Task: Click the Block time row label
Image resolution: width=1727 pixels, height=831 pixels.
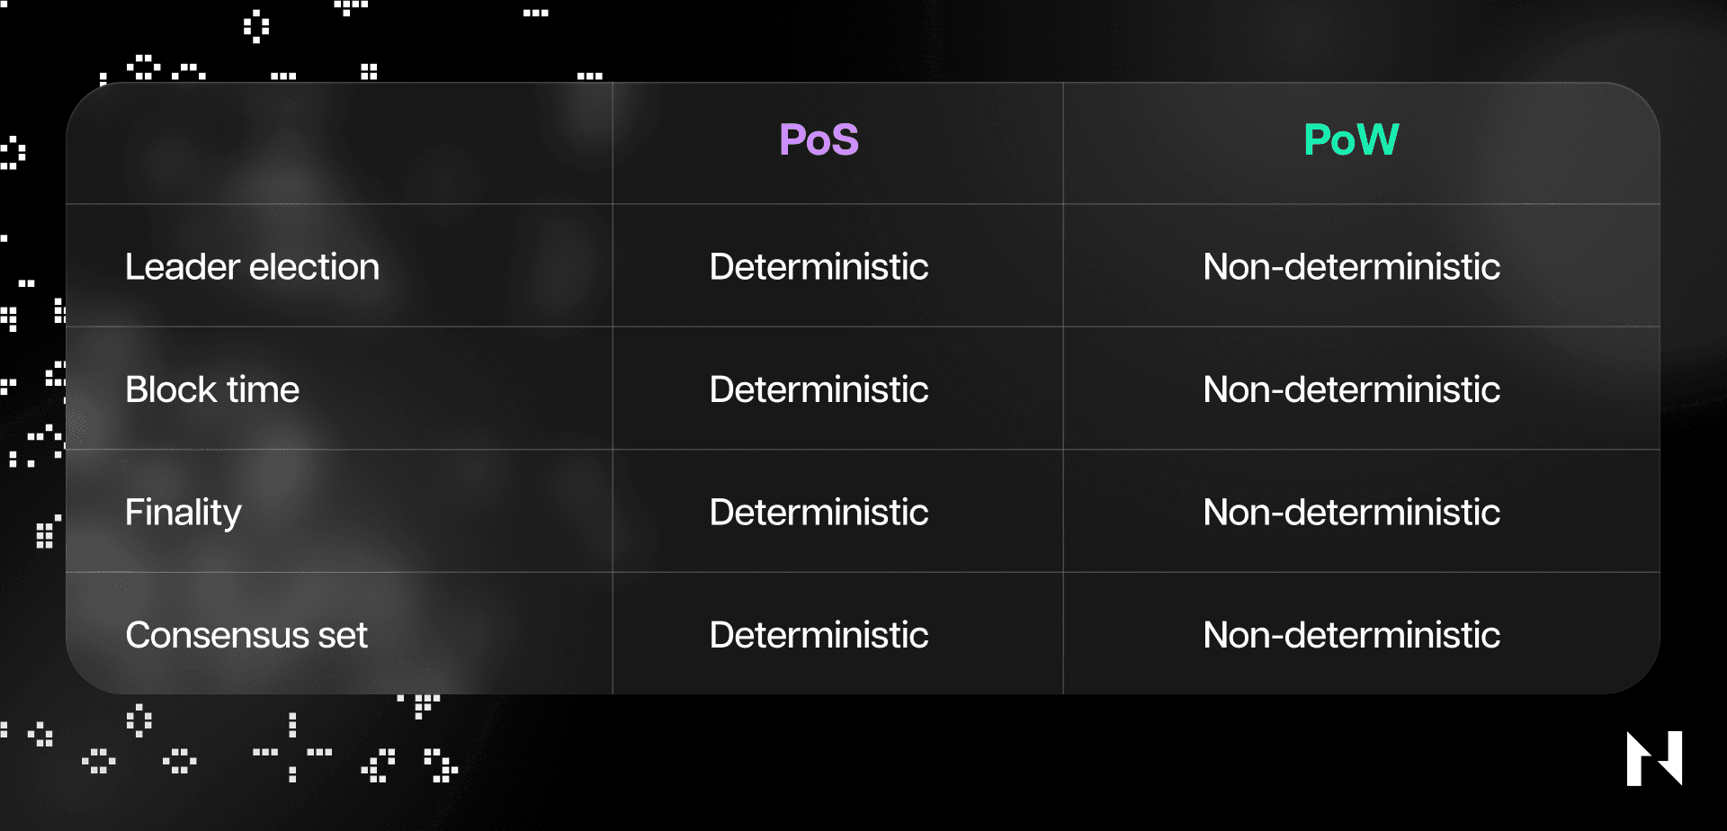Action: (x=212, y=390)
